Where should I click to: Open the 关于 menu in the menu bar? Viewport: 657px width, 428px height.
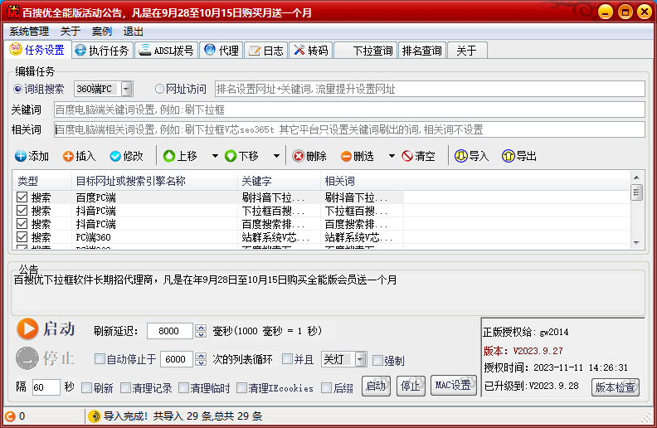[x=70, y=32]
